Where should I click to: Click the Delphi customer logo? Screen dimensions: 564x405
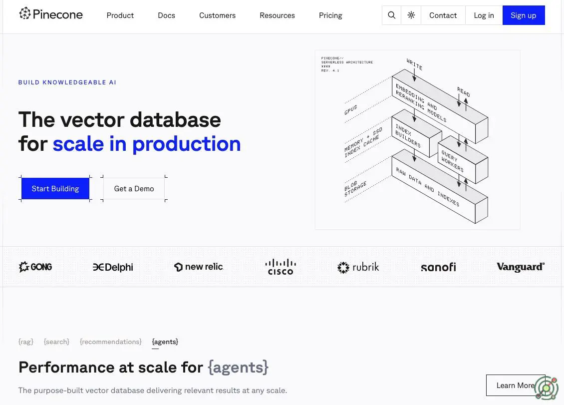(x=113, y=267)
